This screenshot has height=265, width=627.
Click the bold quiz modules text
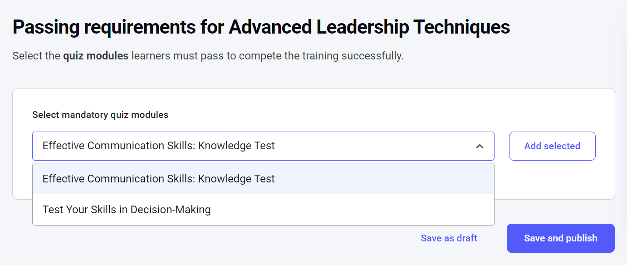[95, 56]
